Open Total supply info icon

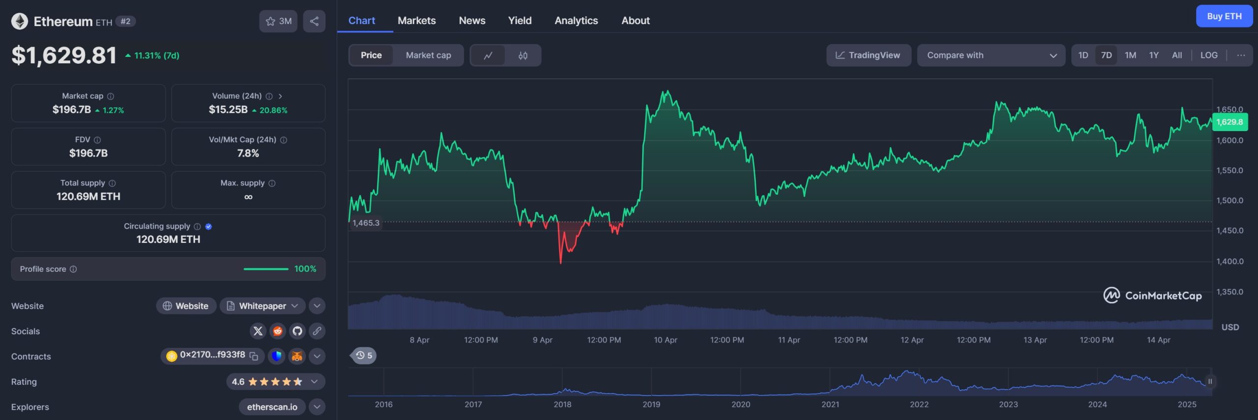(112, 183)
